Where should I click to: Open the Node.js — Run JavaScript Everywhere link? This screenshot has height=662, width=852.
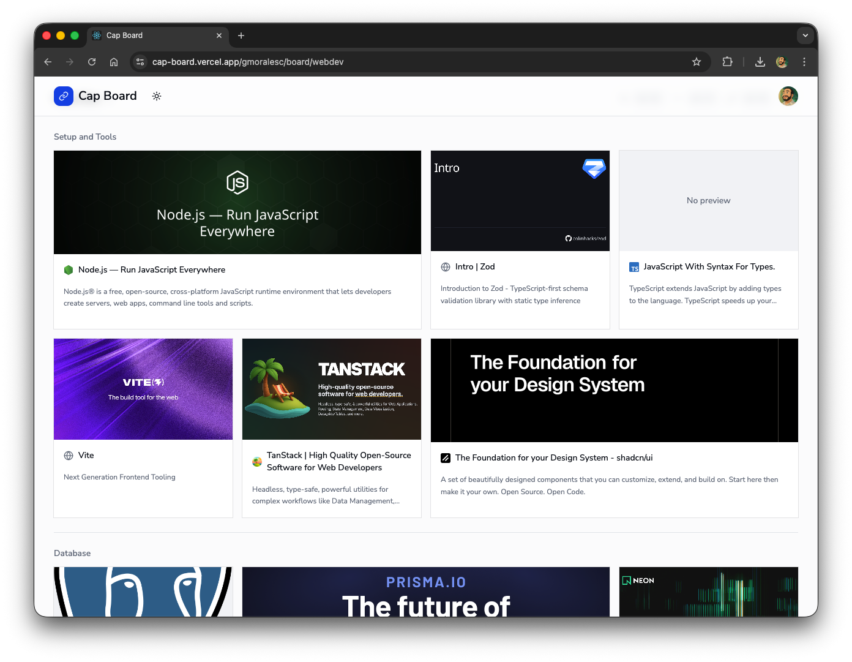(151, 269)
